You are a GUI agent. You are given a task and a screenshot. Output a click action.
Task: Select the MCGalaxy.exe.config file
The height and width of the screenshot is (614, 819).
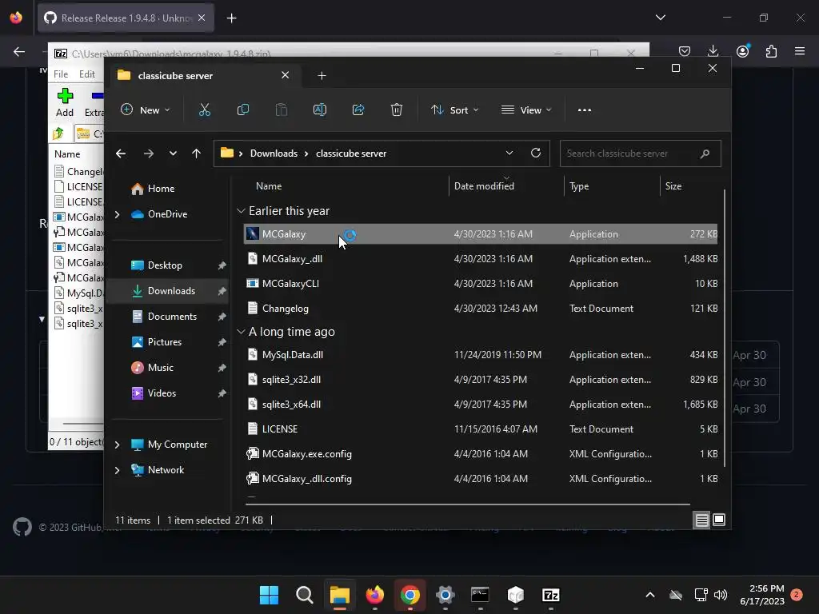[481, 454]
